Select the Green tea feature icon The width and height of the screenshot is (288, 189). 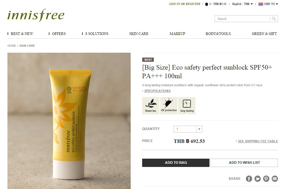click(151, 106)
